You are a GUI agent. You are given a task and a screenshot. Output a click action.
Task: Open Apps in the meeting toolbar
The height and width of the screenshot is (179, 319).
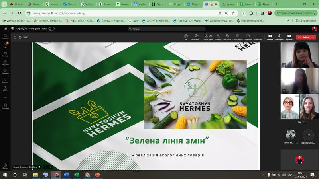point(248,37)
